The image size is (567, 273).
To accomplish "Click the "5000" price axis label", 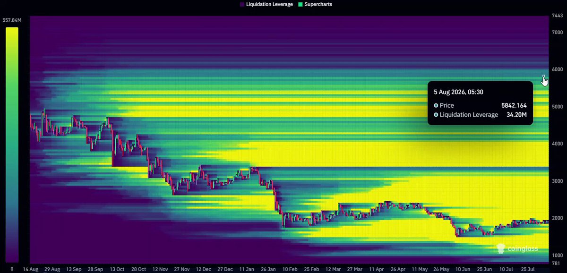I will [558, 107].
